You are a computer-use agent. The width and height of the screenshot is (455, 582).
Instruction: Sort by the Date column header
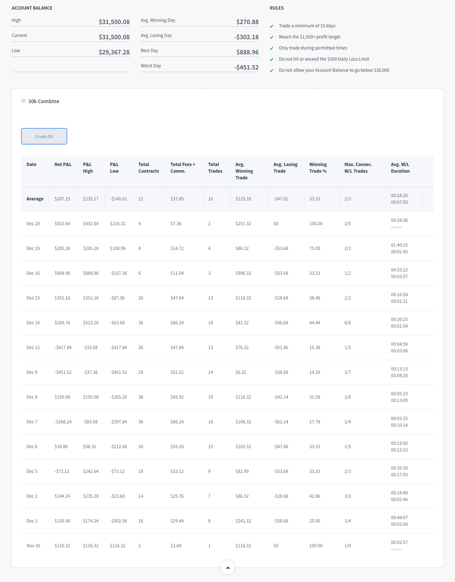pyautogui.click(x=31, y=165)
